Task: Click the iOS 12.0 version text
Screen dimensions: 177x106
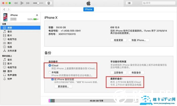Action: click(115, 27)
